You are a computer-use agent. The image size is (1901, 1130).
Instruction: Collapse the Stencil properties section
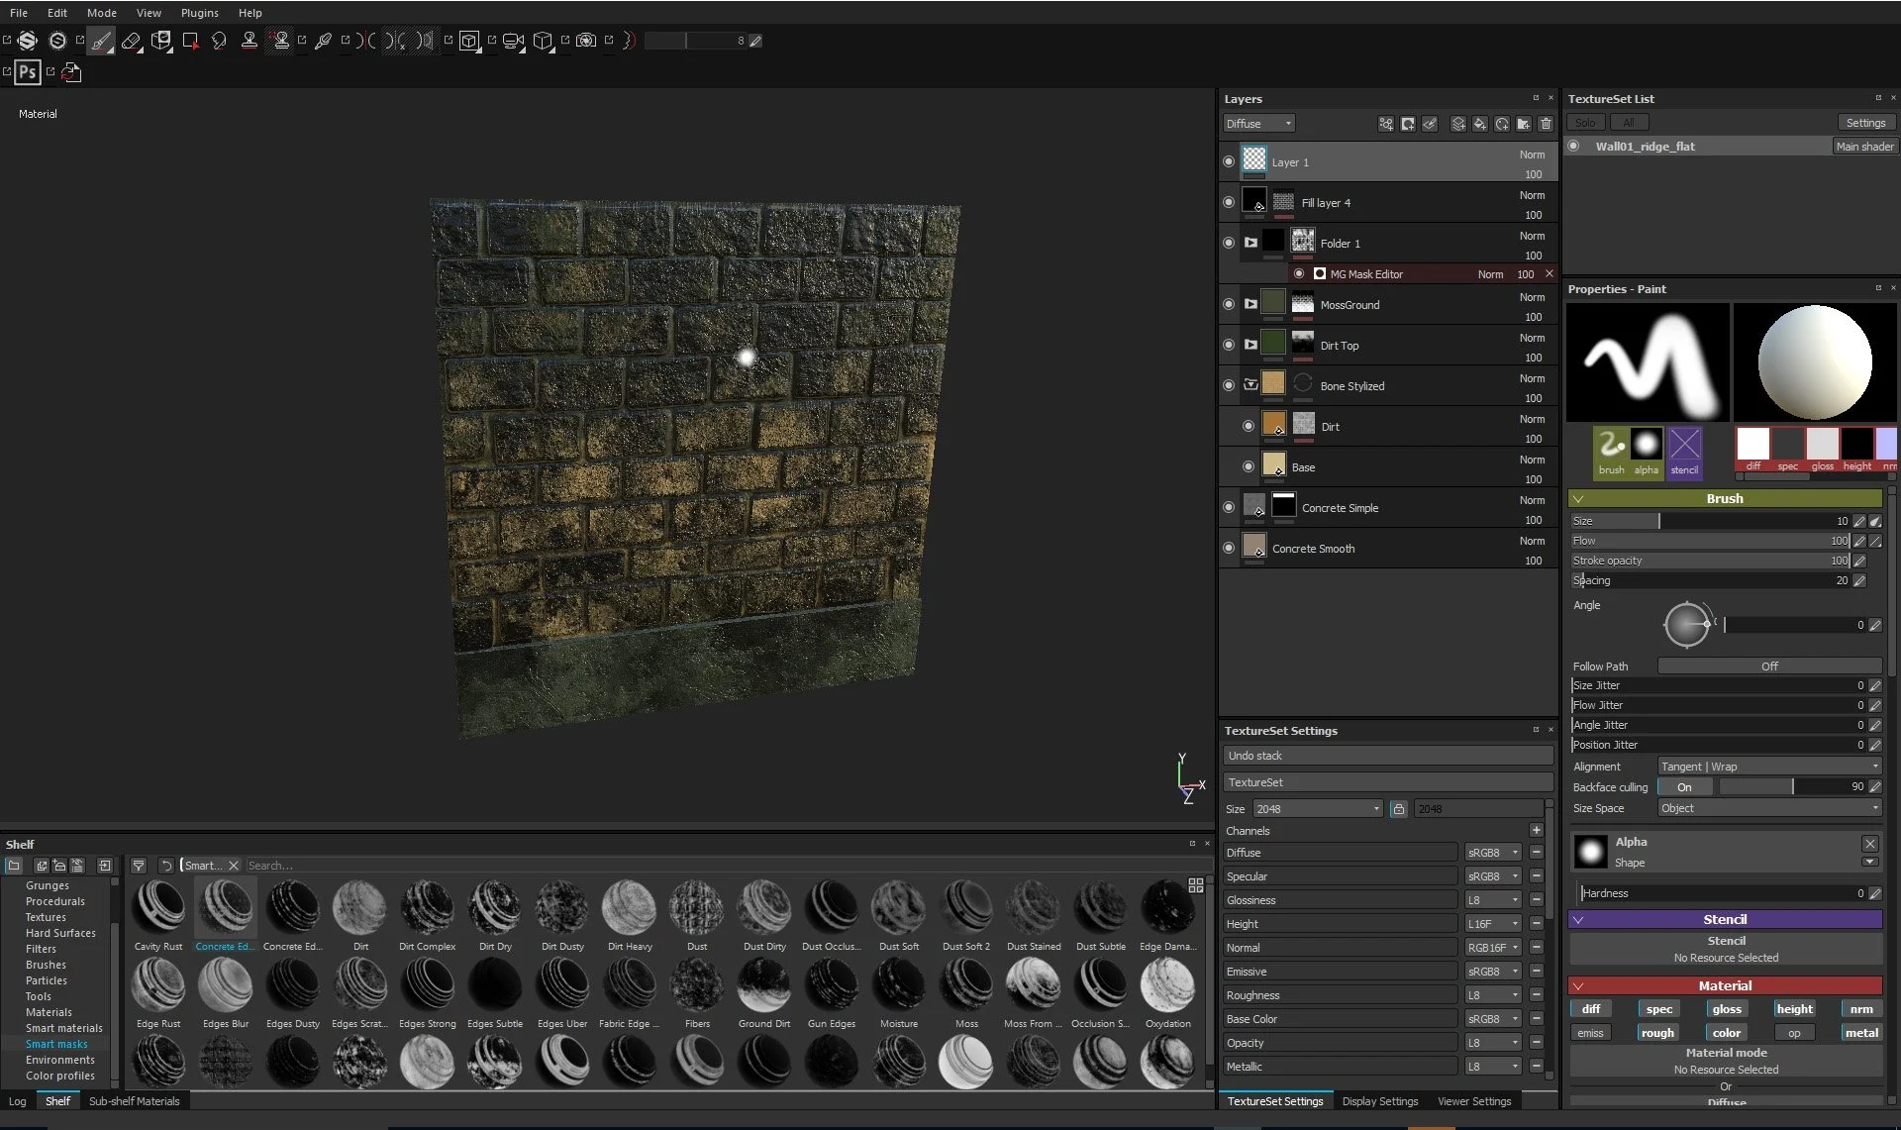(1578, 920)
